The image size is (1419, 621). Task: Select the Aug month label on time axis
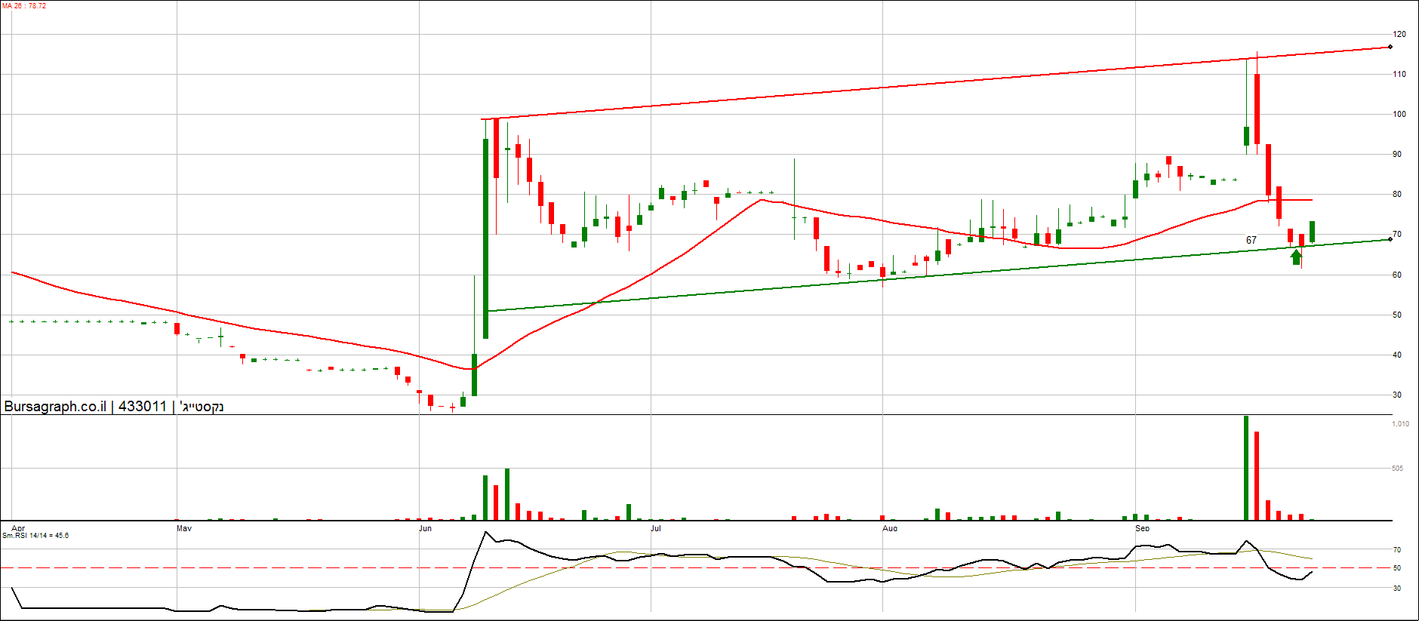890,528
